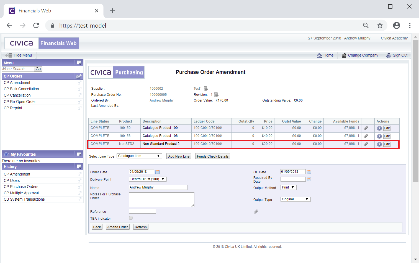
Task: Click the Sign Out link
Action: (x=400, y=55)
